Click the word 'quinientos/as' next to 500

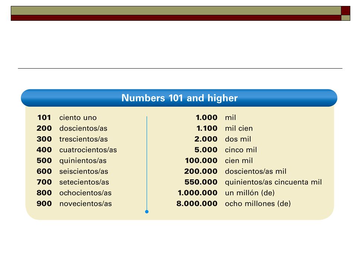click(83, 161)
